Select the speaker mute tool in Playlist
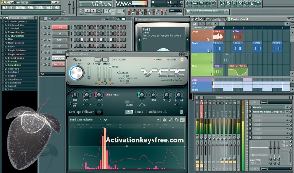The image size is (294, 173). [211, 19]
